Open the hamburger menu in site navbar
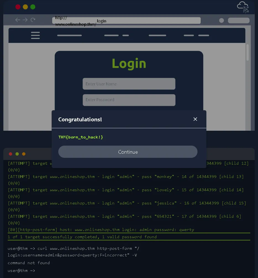Screen dimensions: 258x278 click(35, 35)
